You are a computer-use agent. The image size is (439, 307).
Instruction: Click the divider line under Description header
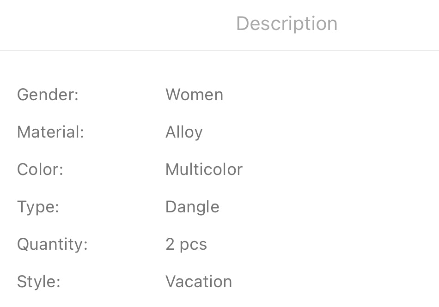[219, 50]
